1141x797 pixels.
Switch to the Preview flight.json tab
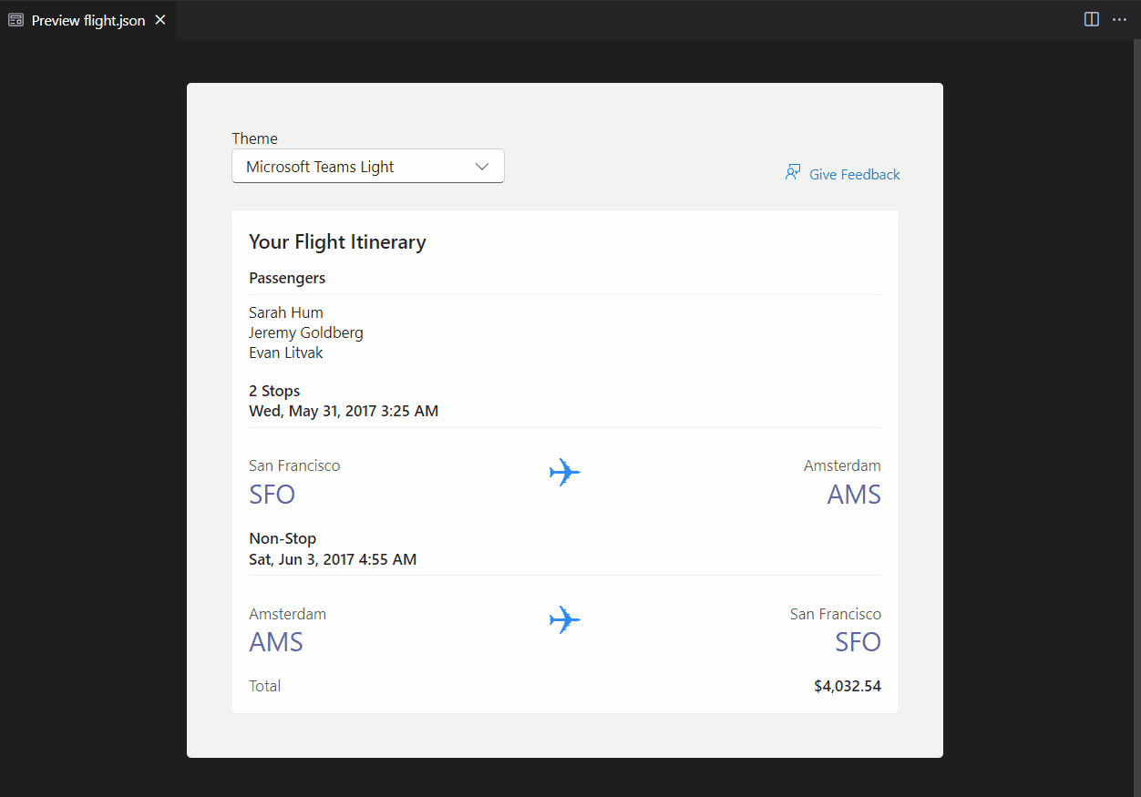87,20
